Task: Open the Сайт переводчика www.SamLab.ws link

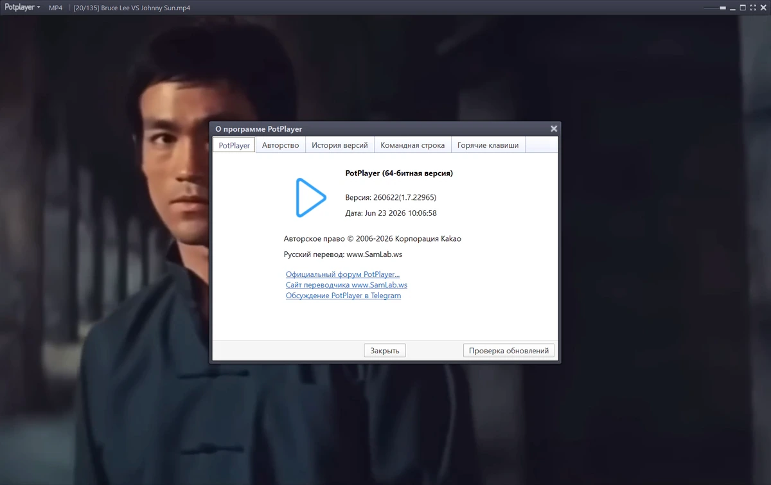Action: tap(346, 285)
